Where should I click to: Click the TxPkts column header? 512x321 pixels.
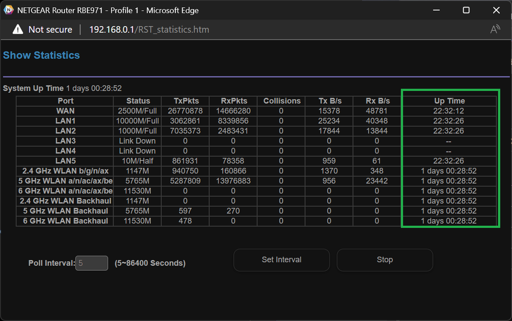pos(186,101)
